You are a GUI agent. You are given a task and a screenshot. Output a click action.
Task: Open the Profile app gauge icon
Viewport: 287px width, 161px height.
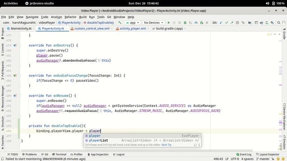point(196,23)
